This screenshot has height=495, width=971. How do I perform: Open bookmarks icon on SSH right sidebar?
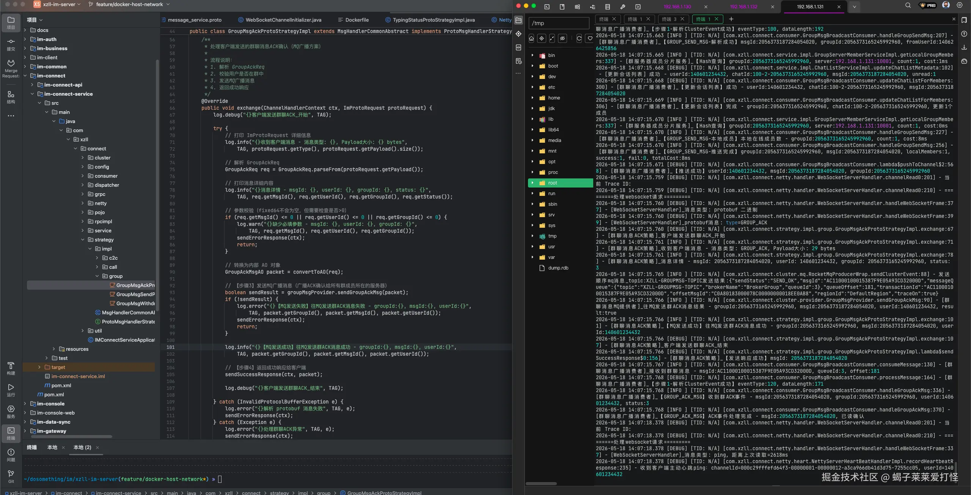pos(964,20)
